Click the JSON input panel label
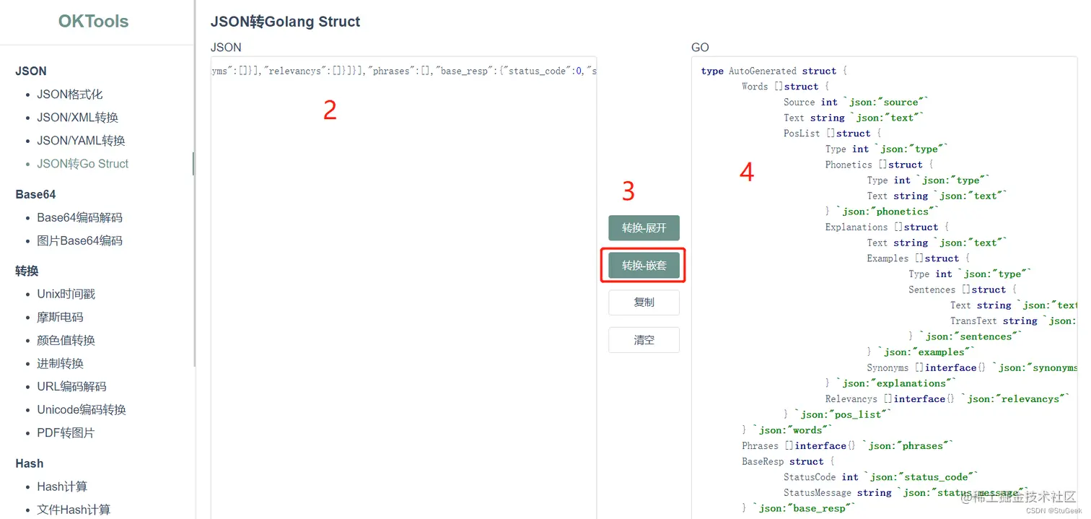1091x519 pixels. [x=226, y=48]
